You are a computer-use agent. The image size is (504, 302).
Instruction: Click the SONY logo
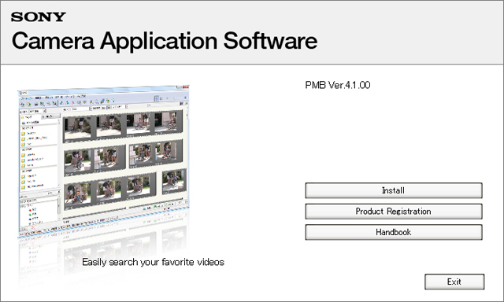point(39,17)
